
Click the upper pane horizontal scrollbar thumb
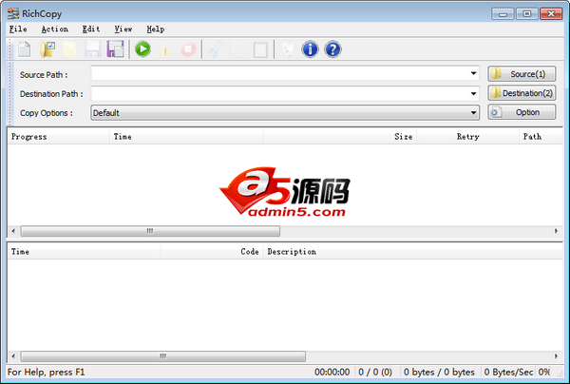[x=150, y=231]
